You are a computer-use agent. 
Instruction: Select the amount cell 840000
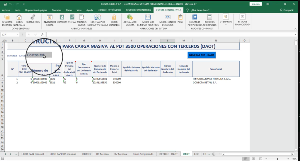click(x=115, y=79)
